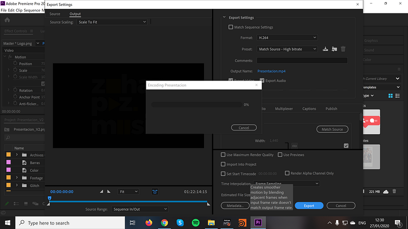Enable Render Alpha Channel Only
This screenshot has width=408, height=229.
(287, 173)
